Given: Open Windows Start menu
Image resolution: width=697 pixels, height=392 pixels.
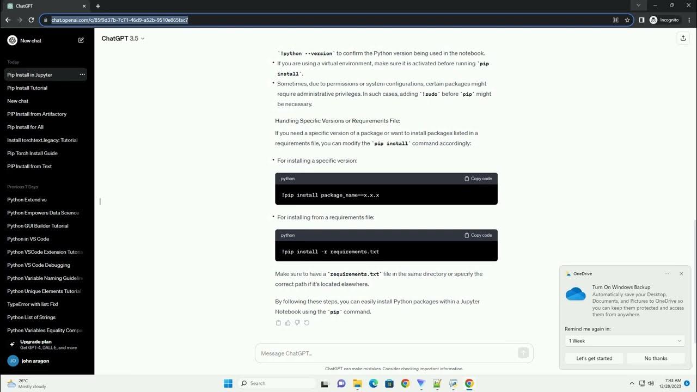Looking at the screenshot, I should (x=228, y=383).
